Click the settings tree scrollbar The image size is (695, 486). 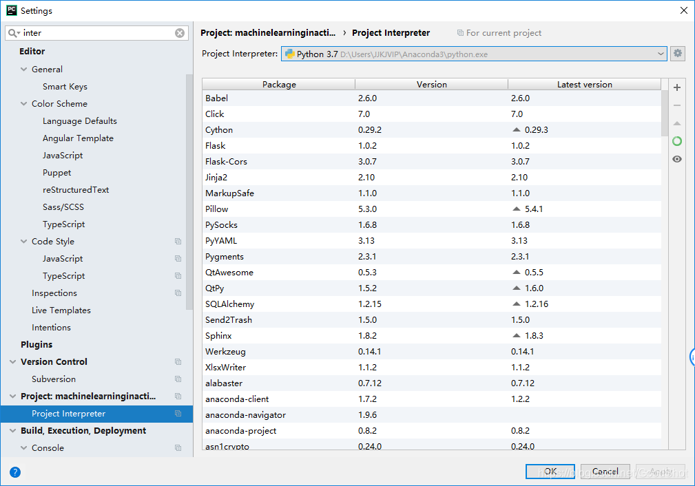(x=189, y=191)
